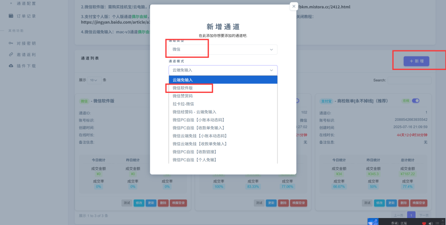The image size is (446, 225).
Task: Click 删除 on the 微信软件版 card
Action: 163,203
